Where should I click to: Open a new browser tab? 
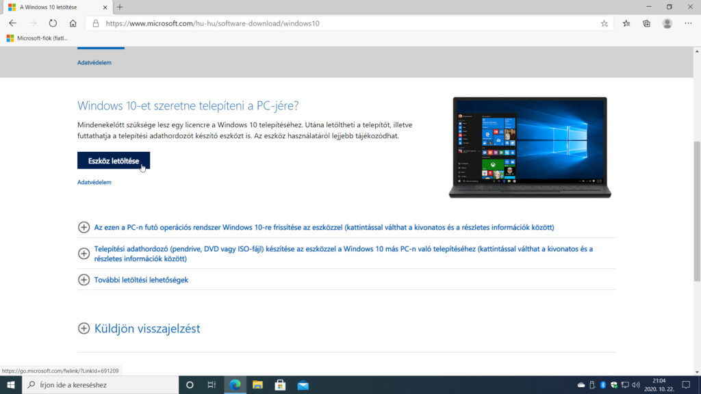120,7
